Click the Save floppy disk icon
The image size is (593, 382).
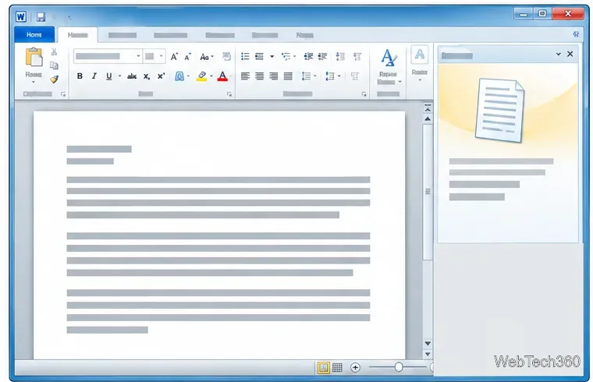[x=41, y=16]
